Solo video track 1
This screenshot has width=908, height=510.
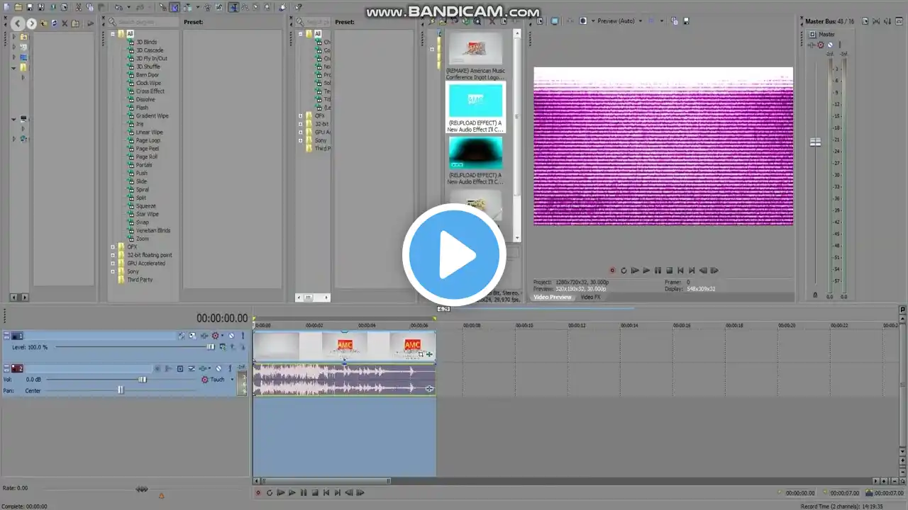click(243, 336)
